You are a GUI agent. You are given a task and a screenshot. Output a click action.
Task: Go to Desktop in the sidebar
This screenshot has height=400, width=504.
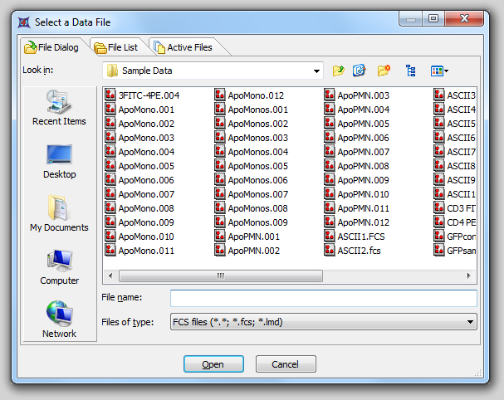[59, 161]
